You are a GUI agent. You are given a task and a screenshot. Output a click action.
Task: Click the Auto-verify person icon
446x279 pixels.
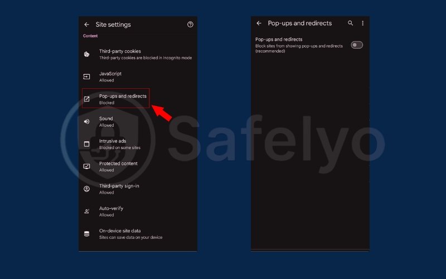click(87, 211)
